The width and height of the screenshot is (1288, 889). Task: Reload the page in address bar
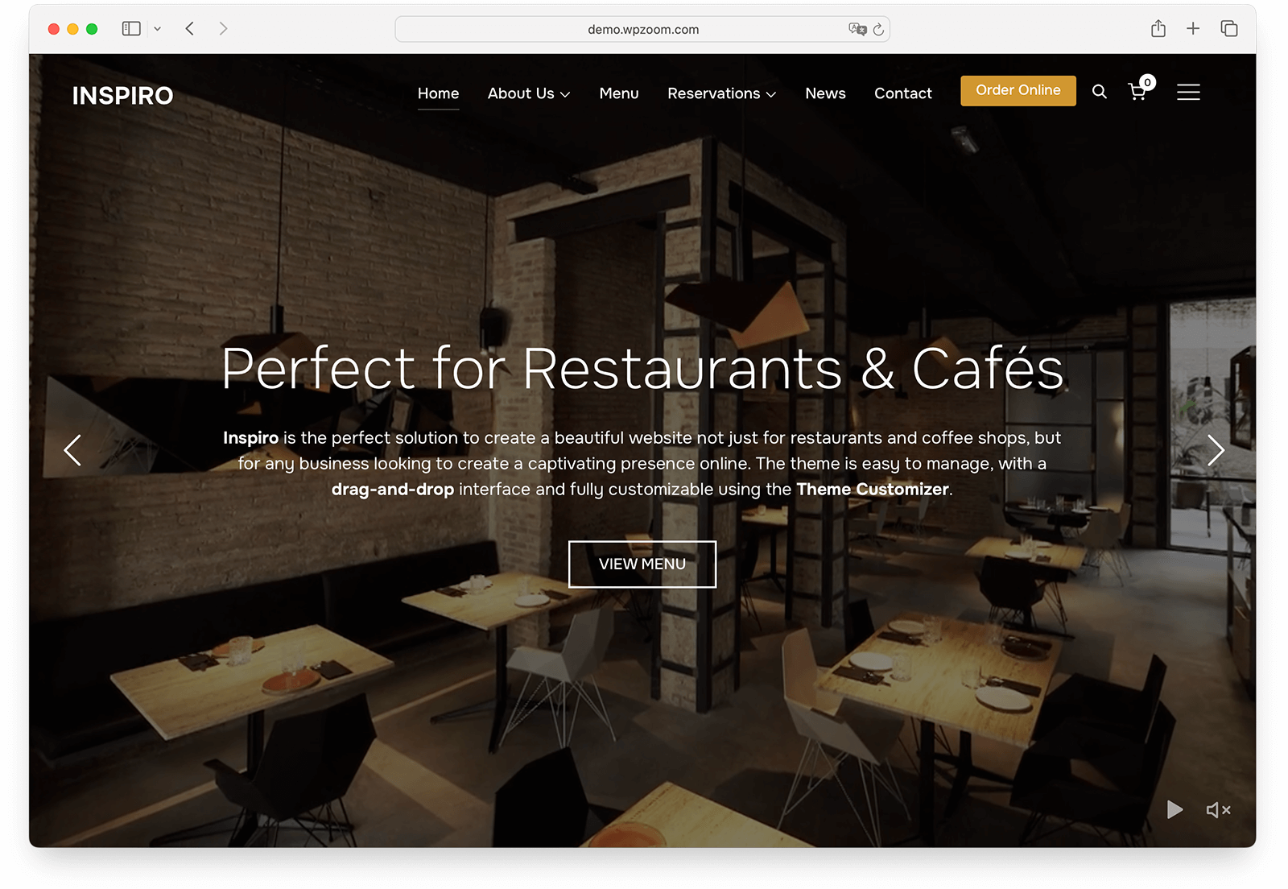(x=878, y=30)
